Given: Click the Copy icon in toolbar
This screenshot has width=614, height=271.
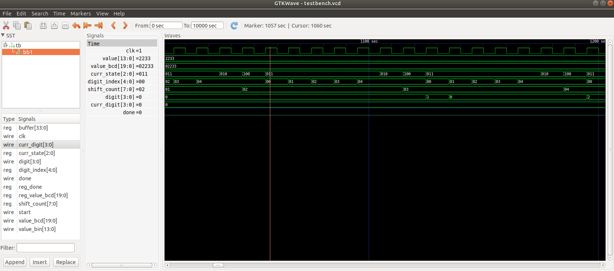Looking at the screenshot, I should click(17, 25).
